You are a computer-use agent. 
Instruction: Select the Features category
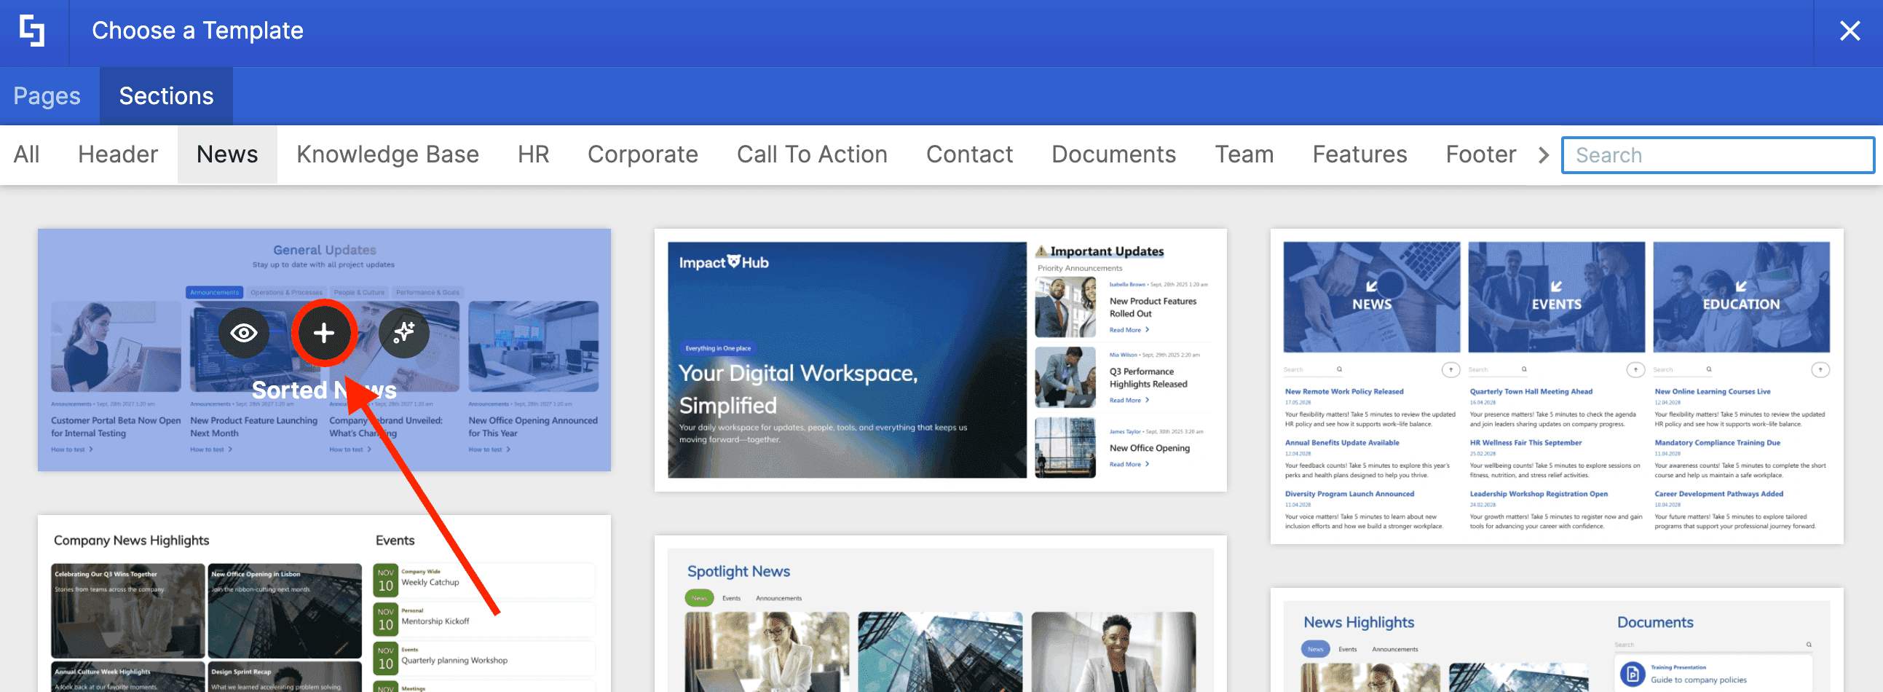[x=1359, y=154]
